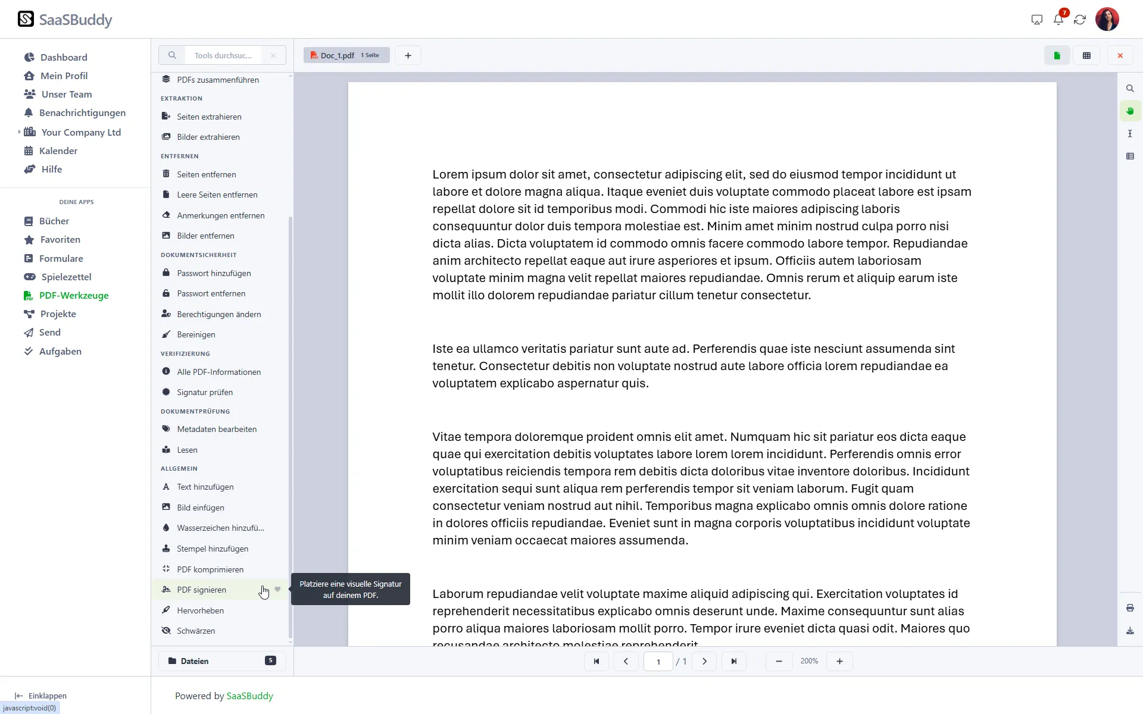Open search in document from right toolbar
1143x714 pixels.
(1130, 89)
